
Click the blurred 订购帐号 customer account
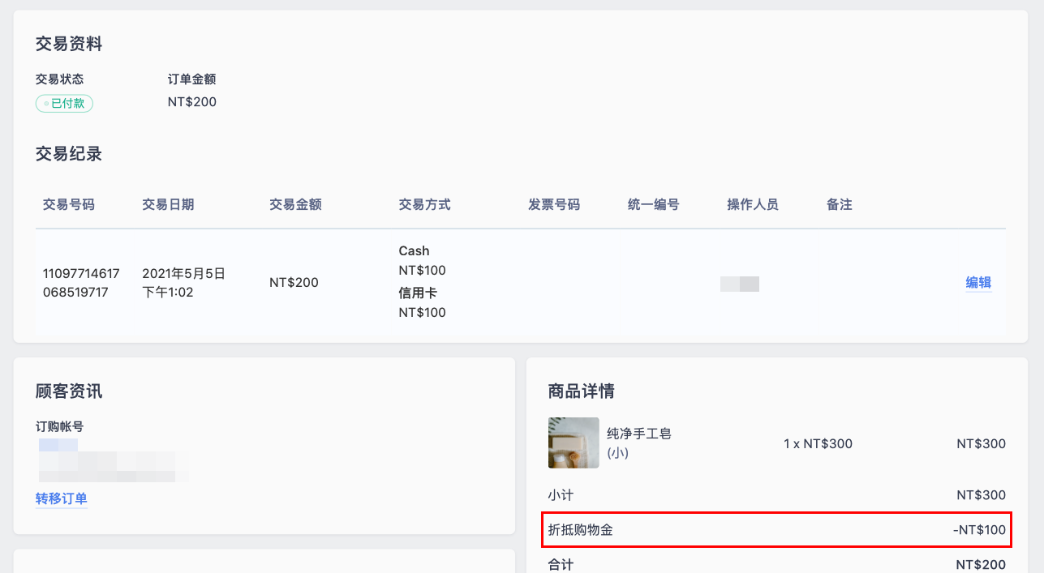(x=114, y=460)
